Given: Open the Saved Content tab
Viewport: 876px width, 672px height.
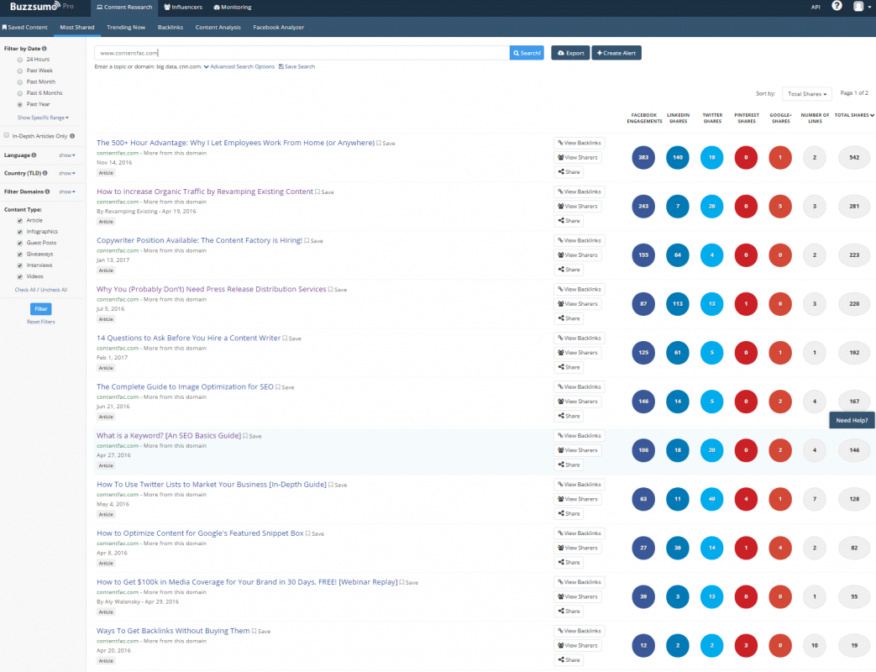Looking at the screenshot, I should 25,27.
